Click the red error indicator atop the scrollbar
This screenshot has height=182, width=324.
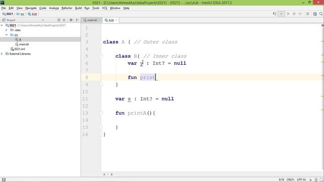pos(322,25)
